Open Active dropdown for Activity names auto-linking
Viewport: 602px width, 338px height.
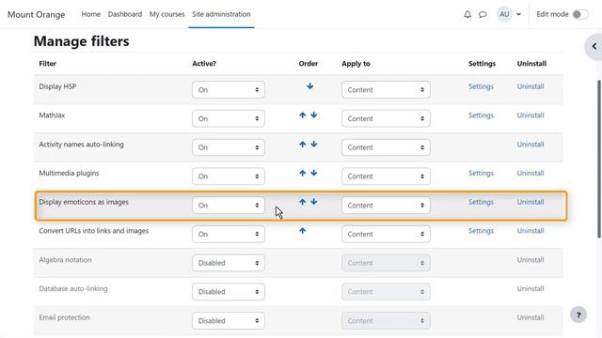coord(229,147)
